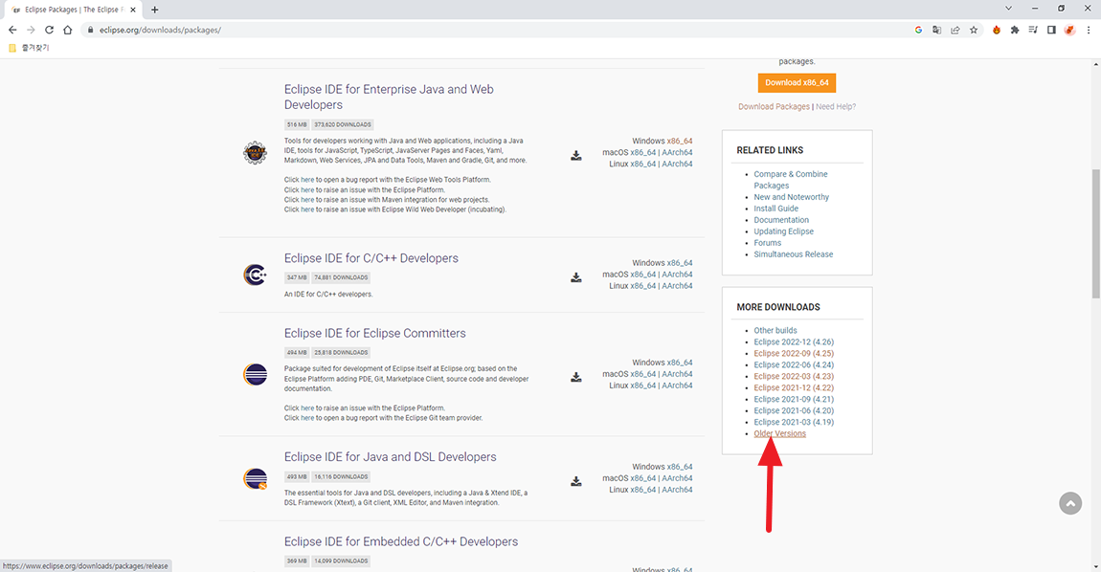The width and height of the screenshot is (1101, 572).
Task: Open the browser side panel
Action: 1051,31
